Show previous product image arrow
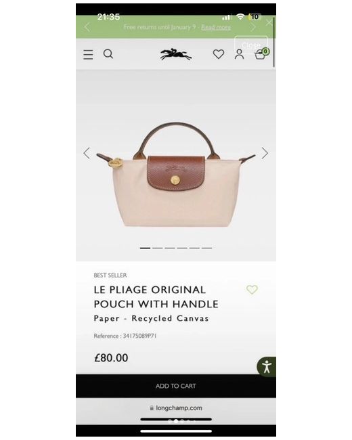The image size is (352, 440). tap(87, 153)
